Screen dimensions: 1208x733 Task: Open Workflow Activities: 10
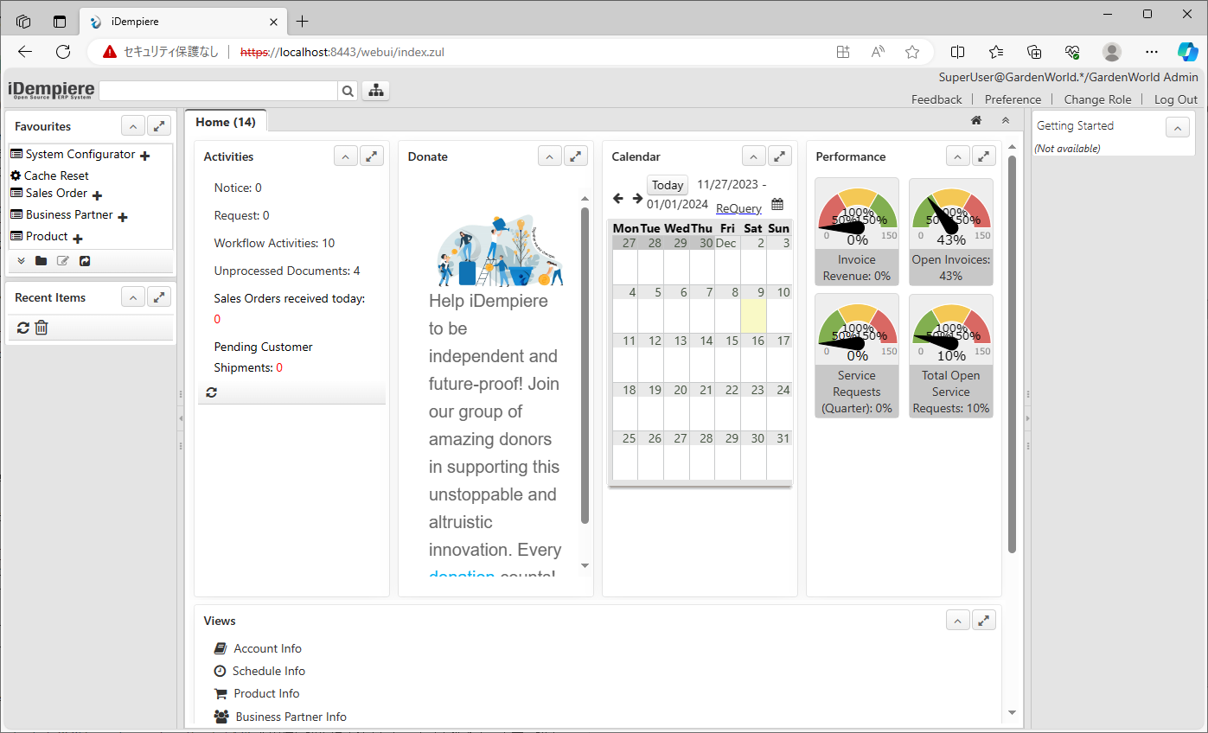pos(274,243)
